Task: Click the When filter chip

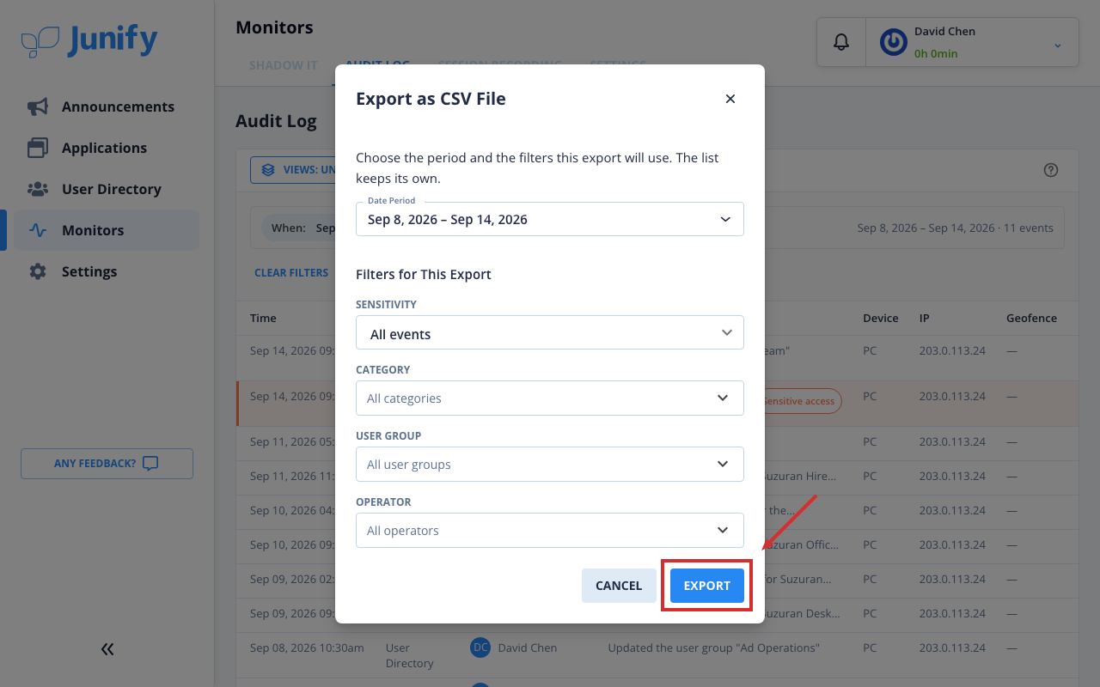Action: pyautogui.click(x=298, y=228)
